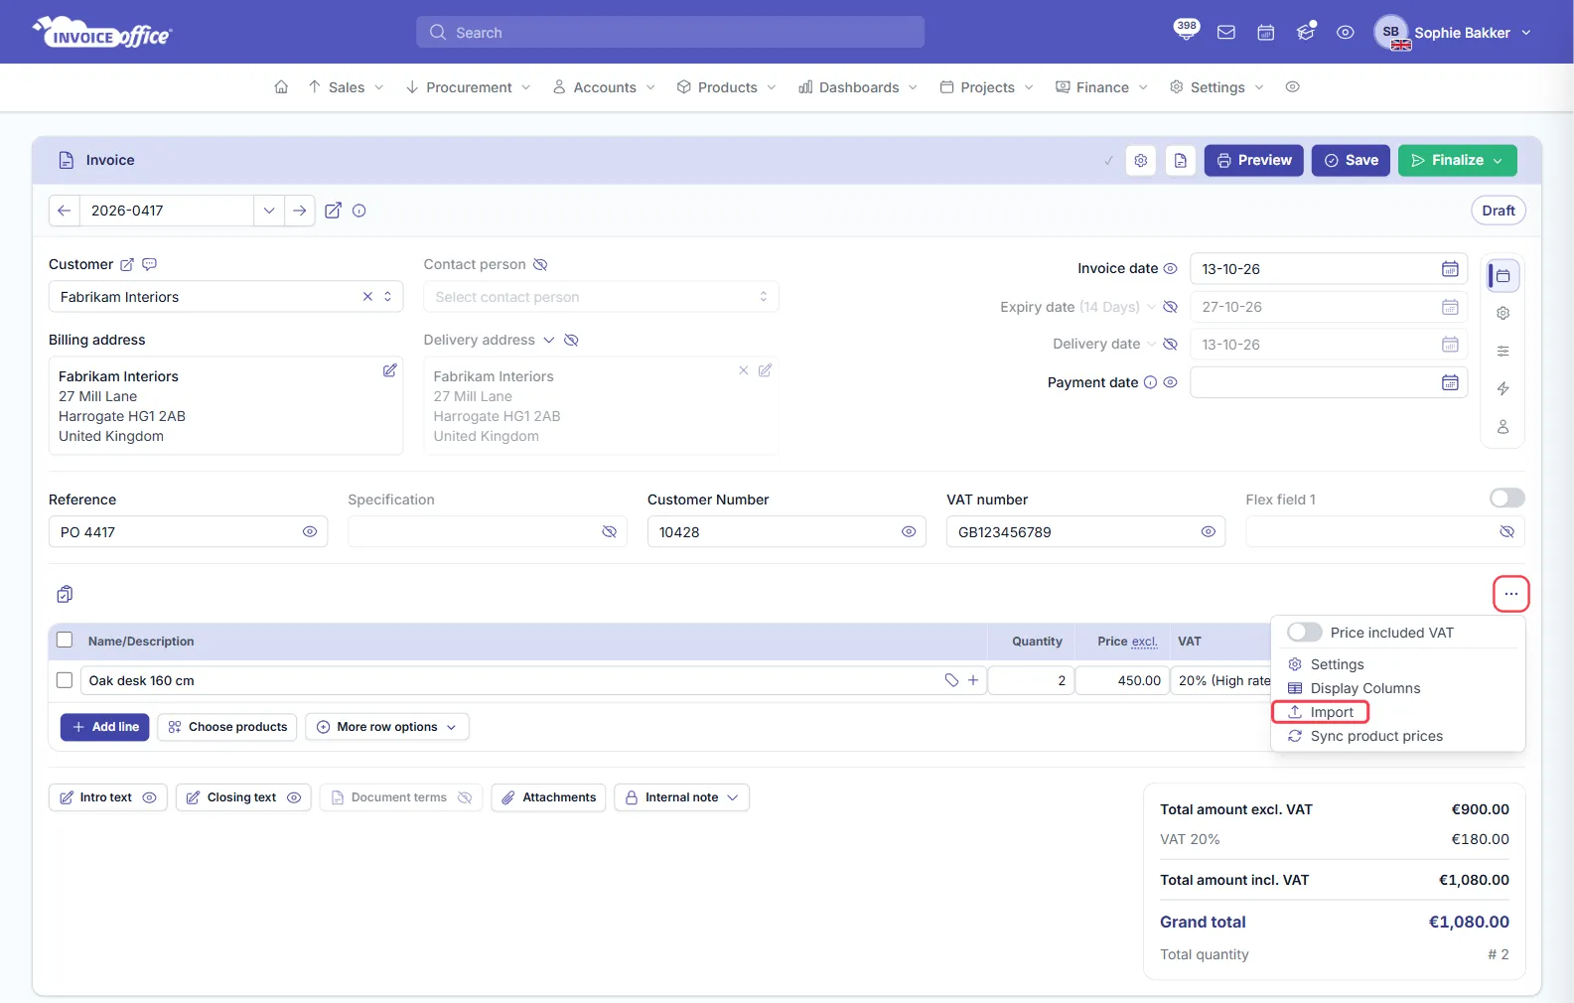This screenshot has height=1003, width=1574.
Task: Show the hidden Contact person field
Action: 540,264
